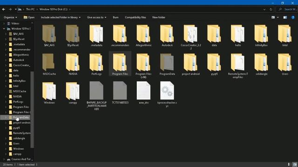Click the navigation pane vertical scrollbar
Screen dimensions: 298x167
pos(32,109)
